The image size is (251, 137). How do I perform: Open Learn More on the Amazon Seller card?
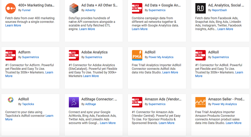pyautogui.click(x=233, y=123)
